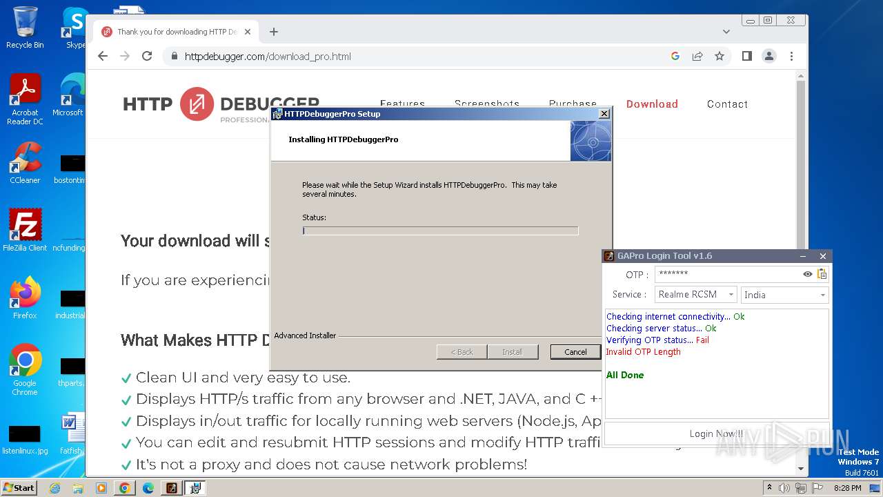The image size is (883, 497).
Task: Click the Login Now!!! button
Action: (717, 433)
